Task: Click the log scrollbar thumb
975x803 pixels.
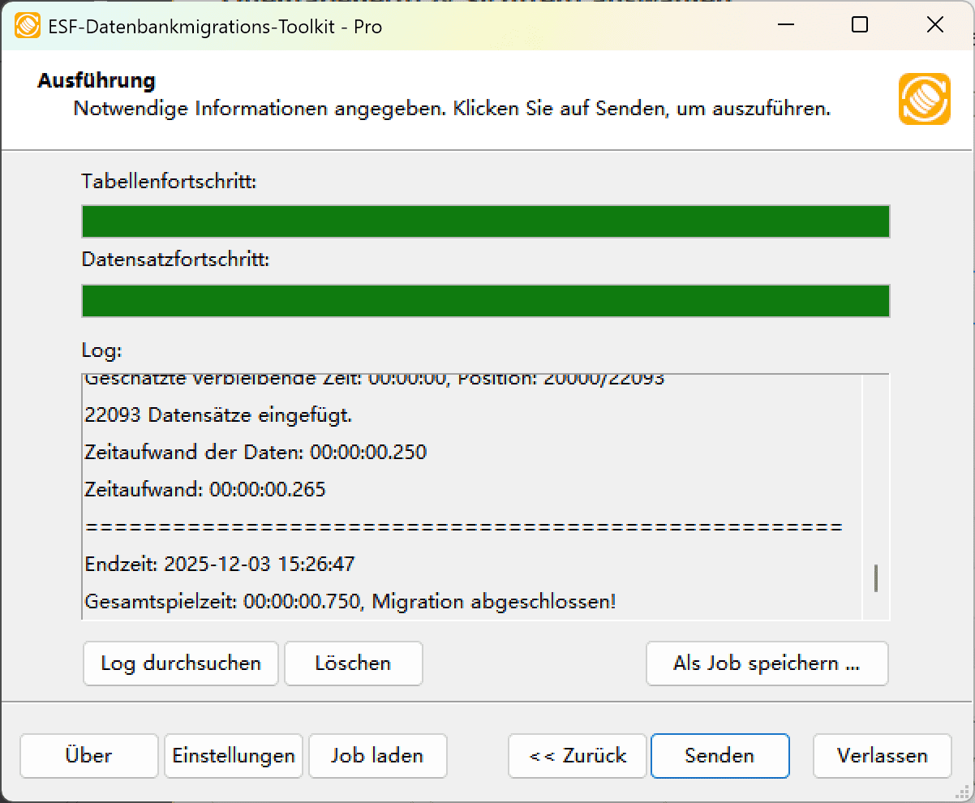Action: 876,578
